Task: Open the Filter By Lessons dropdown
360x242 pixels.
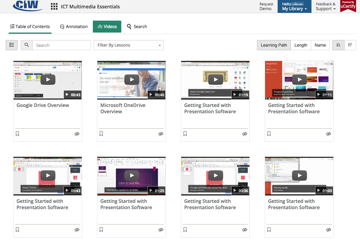Action: [129, 45]
